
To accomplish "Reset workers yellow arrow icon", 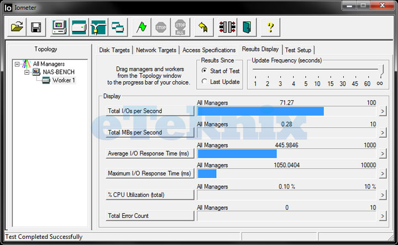I will click(x=203, y=27).
